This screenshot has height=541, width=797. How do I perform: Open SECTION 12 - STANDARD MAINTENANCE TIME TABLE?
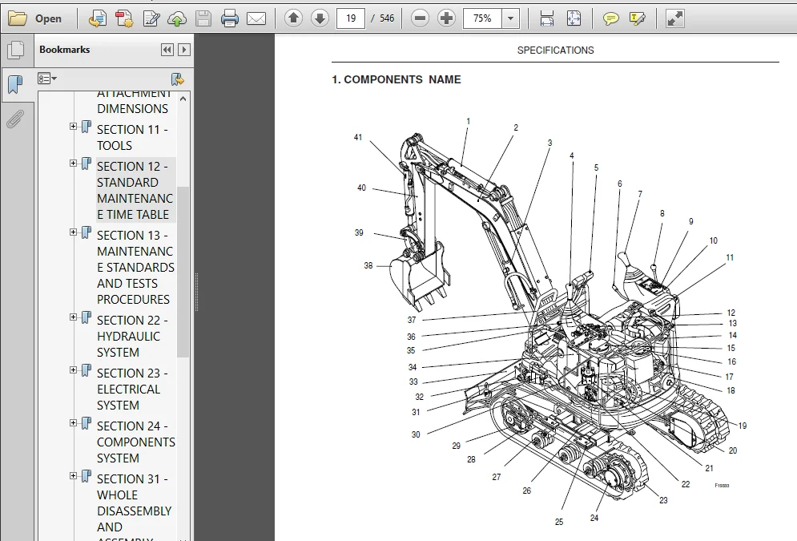coord(135,190)
